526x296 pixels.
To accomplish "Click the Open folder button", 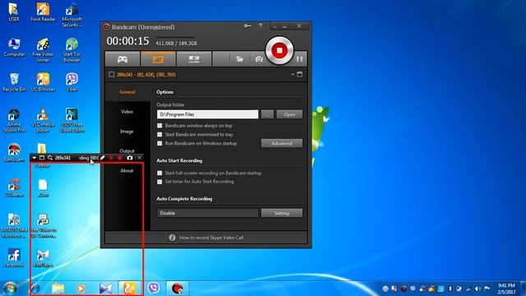I will click(x=289, y=114).
